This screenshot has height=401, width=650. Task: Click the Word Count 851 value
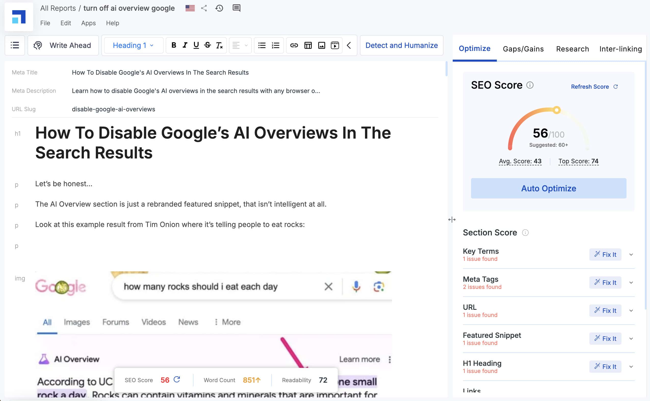click(x=252, y=380)
